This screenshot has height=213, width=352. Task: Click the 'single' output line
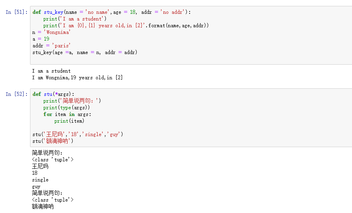click(x=40, y=180)
